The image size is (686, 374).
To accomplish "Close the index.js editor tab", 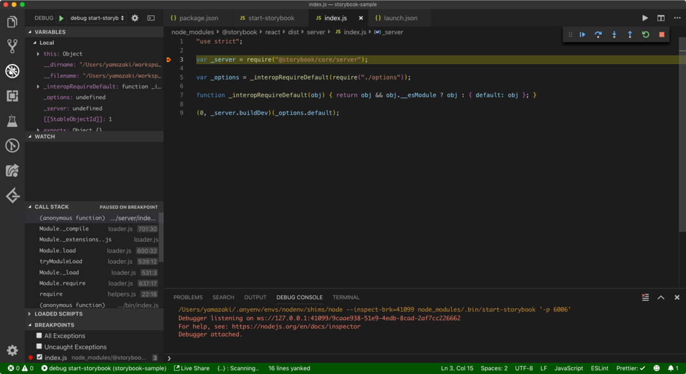I will (x=361, y=18).
